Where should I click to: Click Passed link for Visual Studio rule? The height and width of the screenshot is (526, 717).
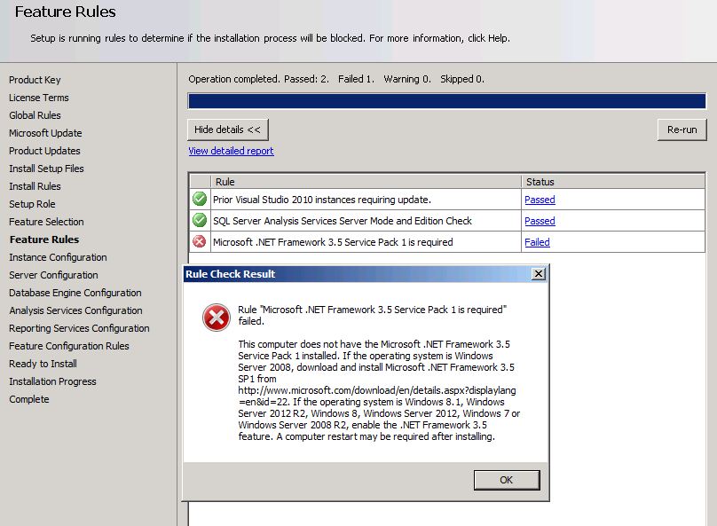pyautogui.click(x=542, y=200)
